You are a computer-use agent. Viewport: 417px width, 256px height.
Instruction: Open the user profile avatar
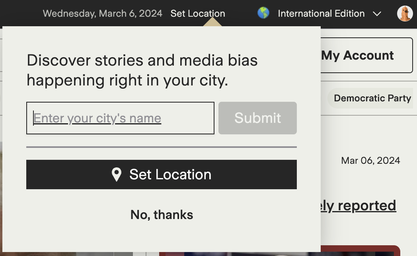pyautogui.click(x=405, y=14)
